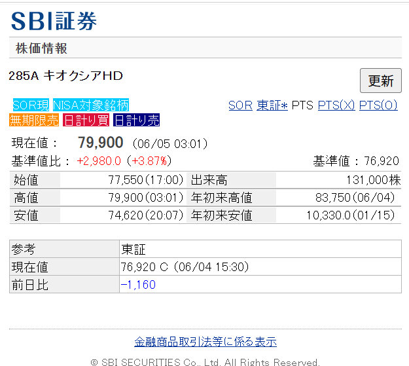Click the 高値 row label
The height and width of the screenshot is (366, 409).
pos(35,198)
